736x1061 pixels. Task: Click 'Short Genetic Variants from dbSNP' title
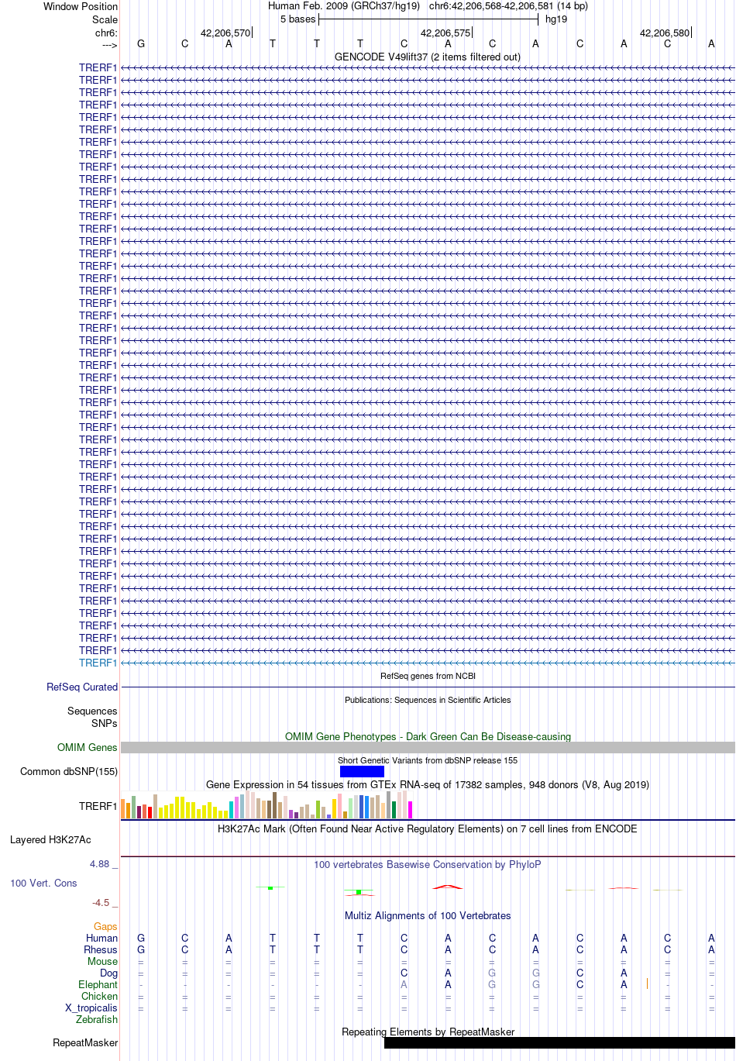click(428, 760)
